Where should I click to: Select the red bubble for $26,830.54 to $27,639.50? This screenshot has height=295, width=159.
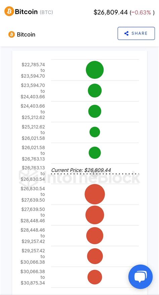(95, 194)
